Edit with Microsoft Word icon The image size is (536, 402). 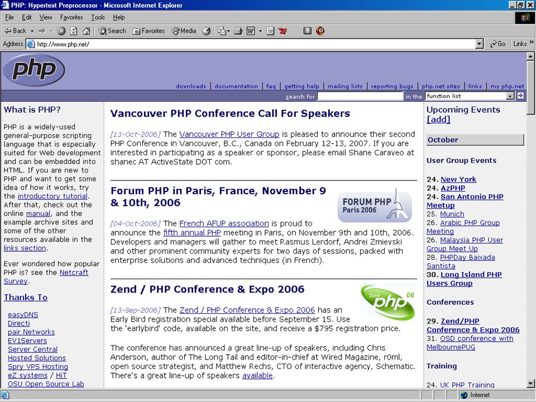tap(251, 31)
